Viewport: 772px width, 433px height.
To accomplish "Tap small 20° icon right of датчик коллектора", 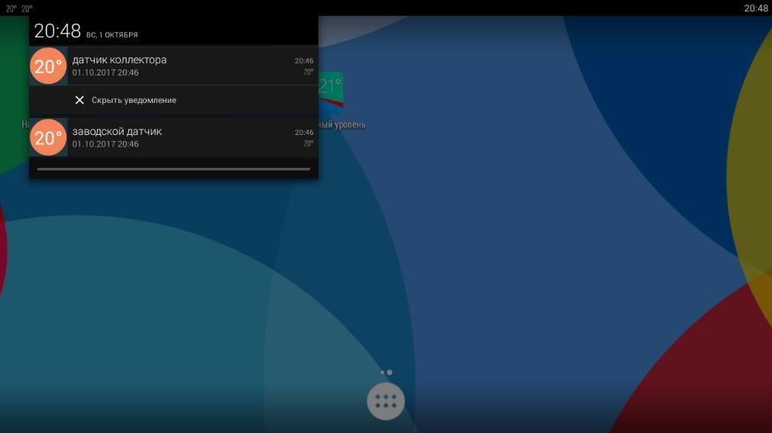I will click(308, 72).
